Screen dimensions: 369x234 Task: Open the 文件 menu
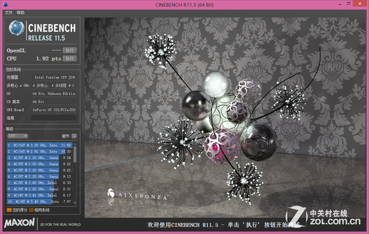pyautogui.click(x=9, y=13)
